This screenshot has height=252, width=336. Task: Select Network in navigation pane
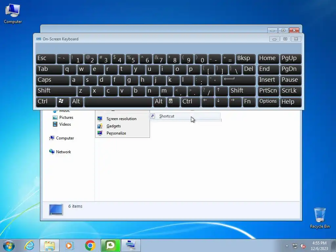coord(63,152)
